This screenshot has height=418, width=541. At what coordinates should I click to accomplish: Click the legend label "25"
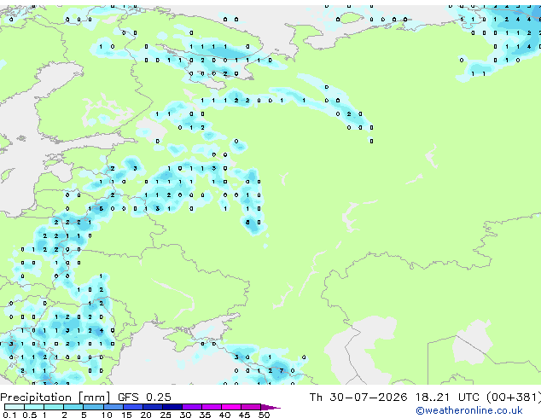click(166, 415)
